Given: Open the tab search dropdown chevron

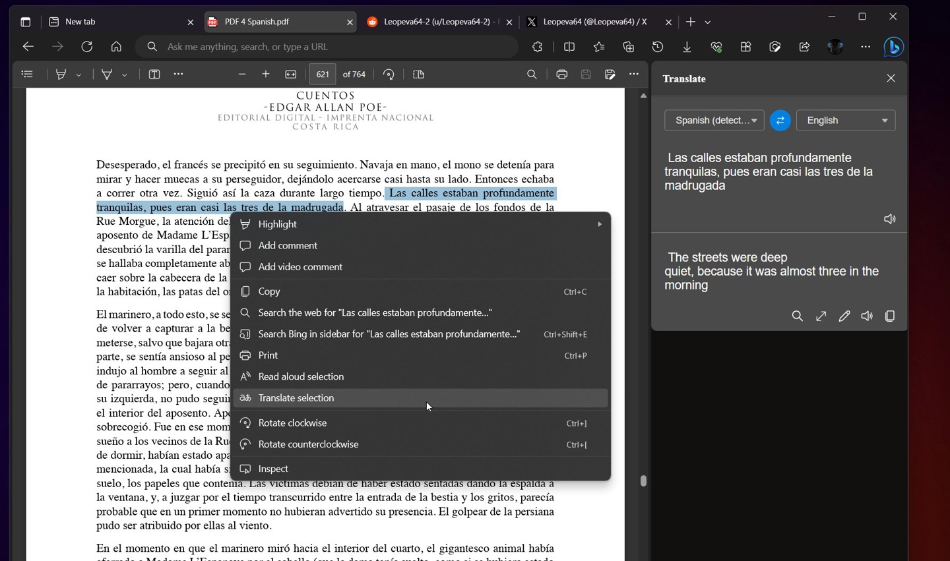Looking at the screenshot, I should click(708, 22).
